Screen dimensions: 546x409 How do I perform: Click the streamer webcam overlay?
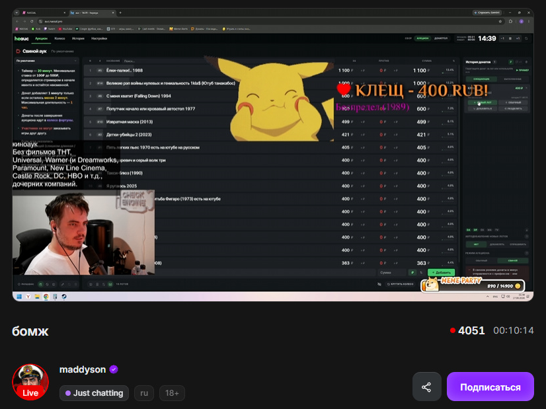point(83,233)
